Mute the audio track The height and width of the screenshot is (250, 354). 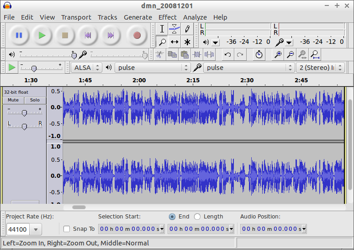point(13,100)
